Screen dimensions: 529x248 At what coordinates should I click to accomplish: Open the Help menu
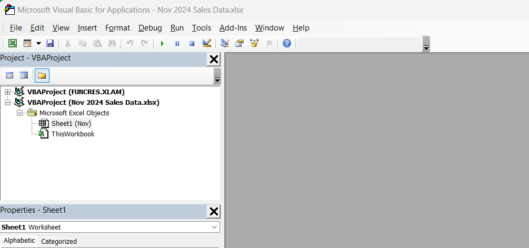(x=301, y=28)
